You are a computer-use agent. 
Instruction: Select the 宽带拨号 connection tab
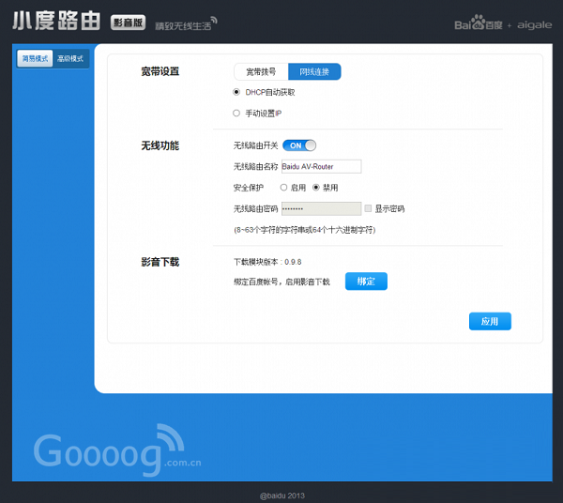coord(261,71)
